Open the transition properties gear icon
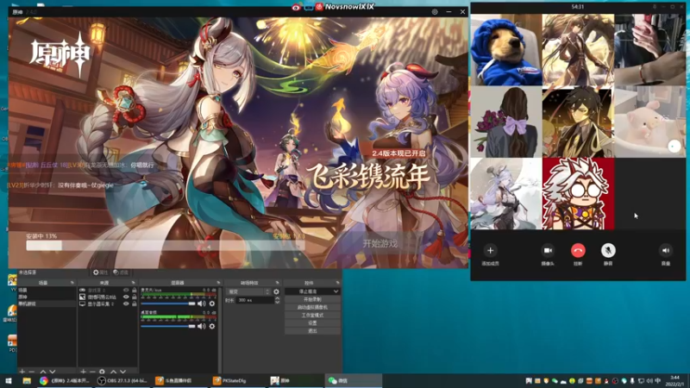 [x=276, y=291]
